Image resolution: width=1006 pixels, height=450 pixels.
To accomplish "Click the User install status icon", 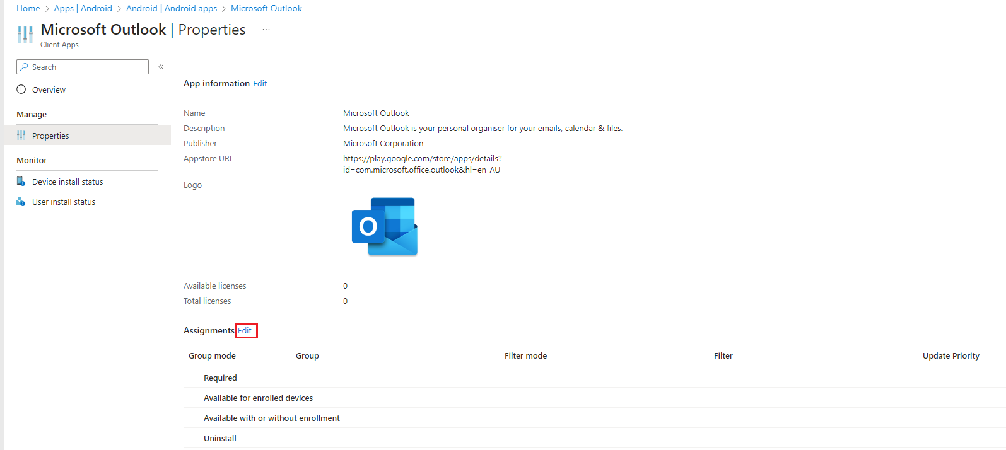I will [x=21, y=202].
